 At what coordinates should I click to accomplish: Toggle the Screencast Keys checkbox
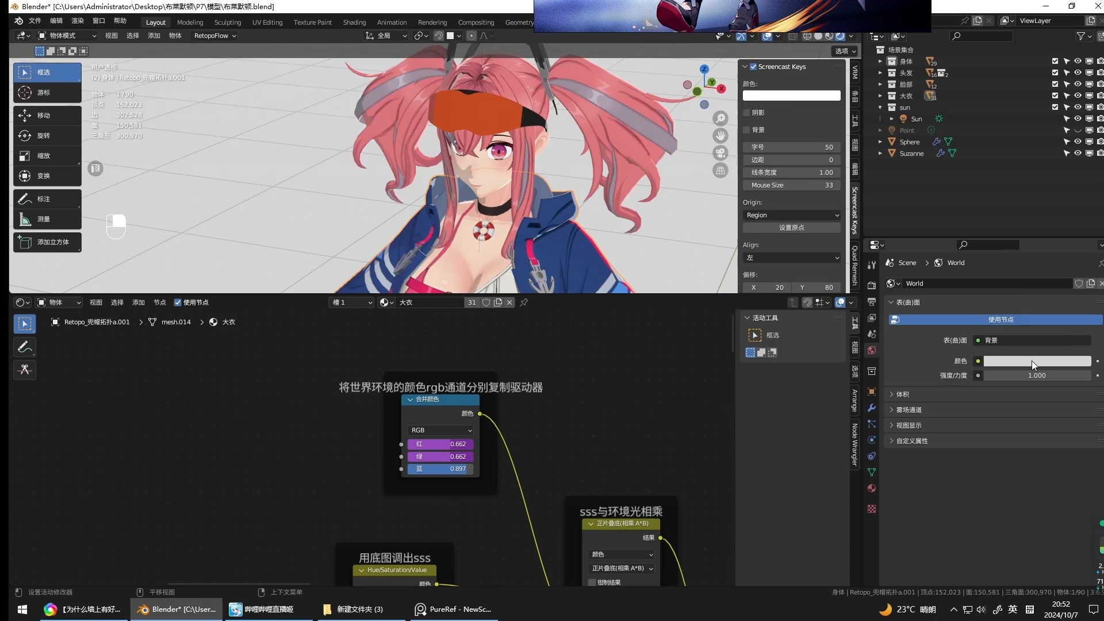click(x=753, y=67)
